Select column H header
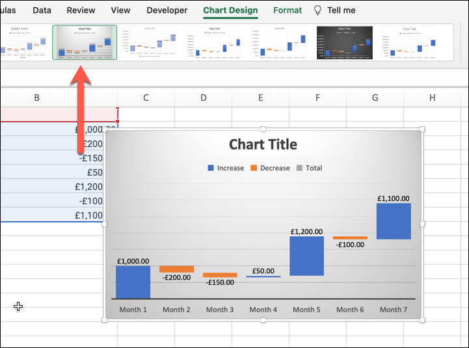469x348 pixels. (432, 98)
